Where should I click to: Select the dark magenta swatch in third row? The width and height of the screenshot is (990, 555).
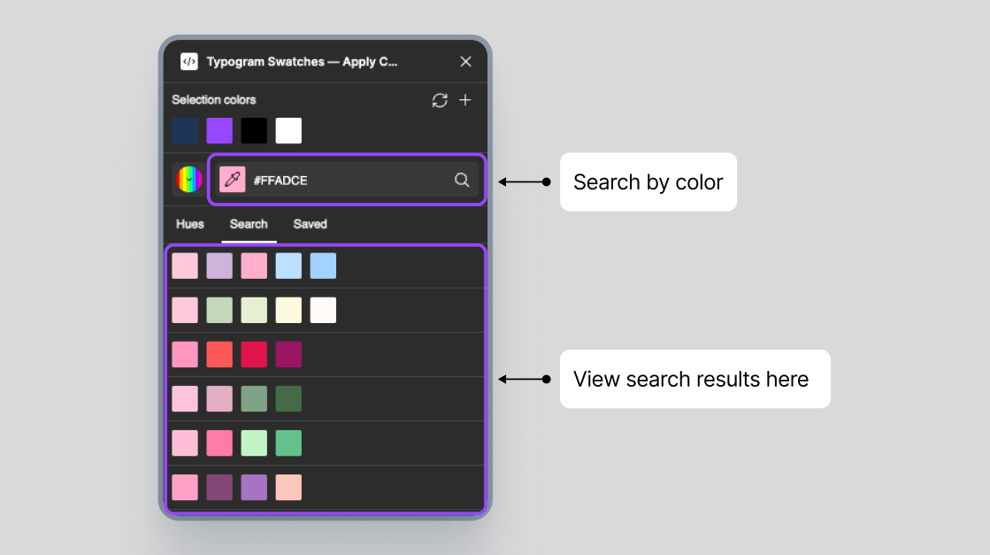tap(288, 354)
